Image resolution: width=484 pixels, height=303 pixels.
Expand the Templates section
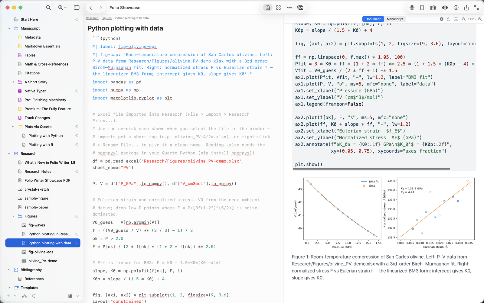(x=9, y=288)
